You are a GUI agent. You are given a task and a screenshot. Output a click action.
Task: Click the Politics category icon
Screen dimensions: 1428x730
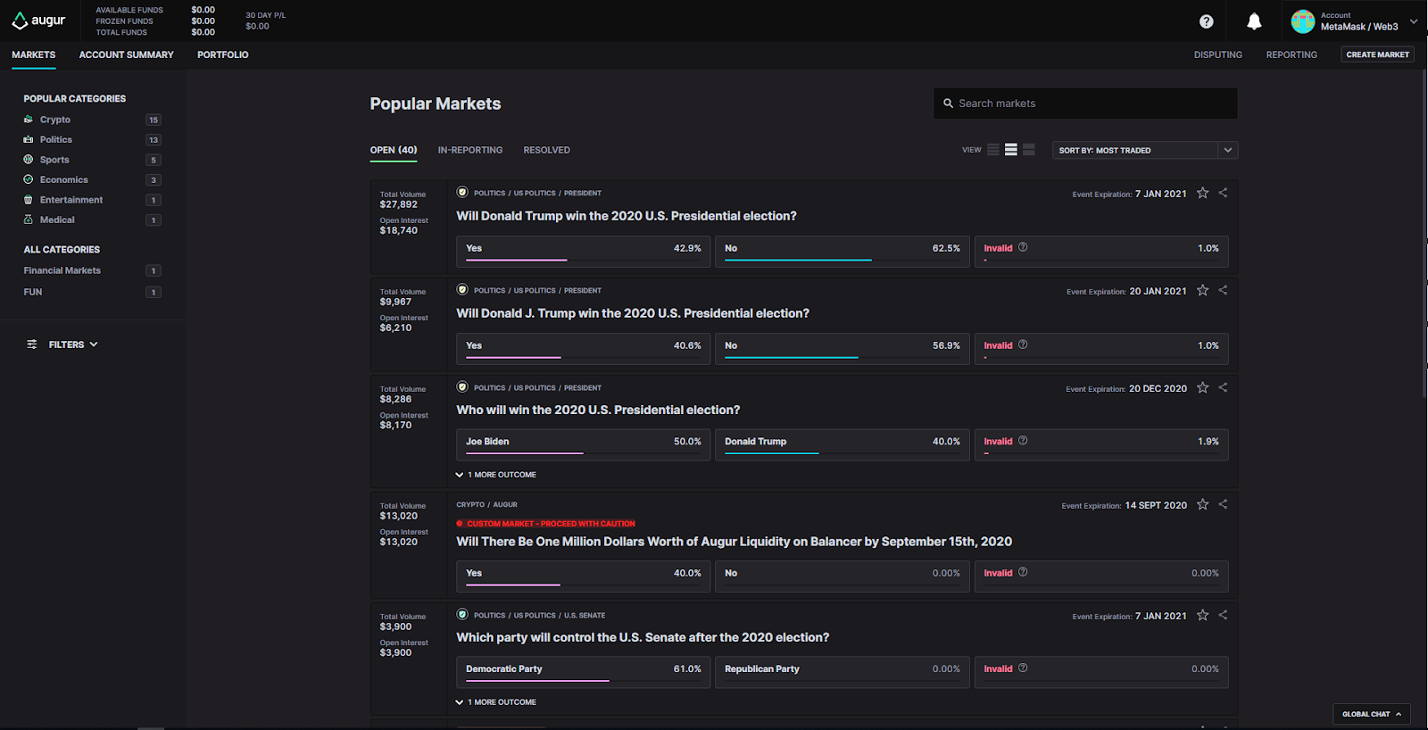coord(29,139)
